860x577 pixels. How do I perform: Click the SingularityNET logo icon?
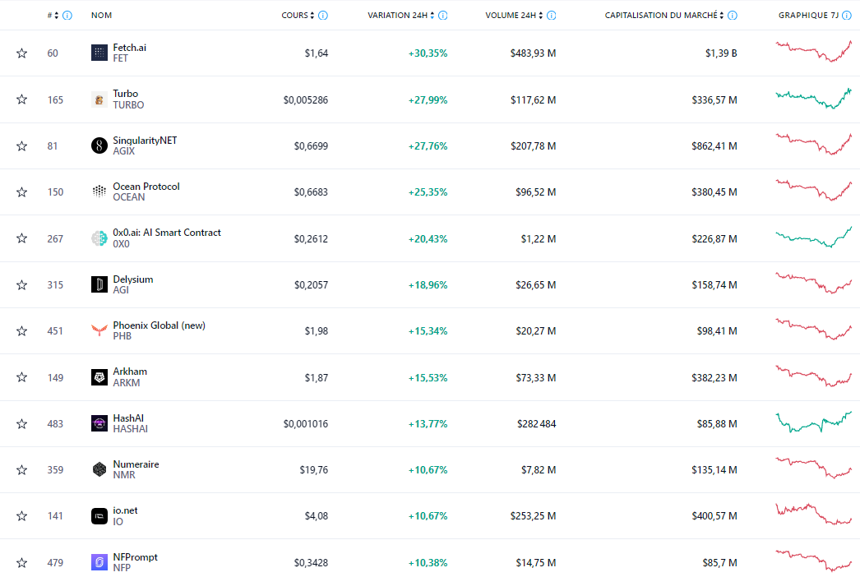point(99,145)
